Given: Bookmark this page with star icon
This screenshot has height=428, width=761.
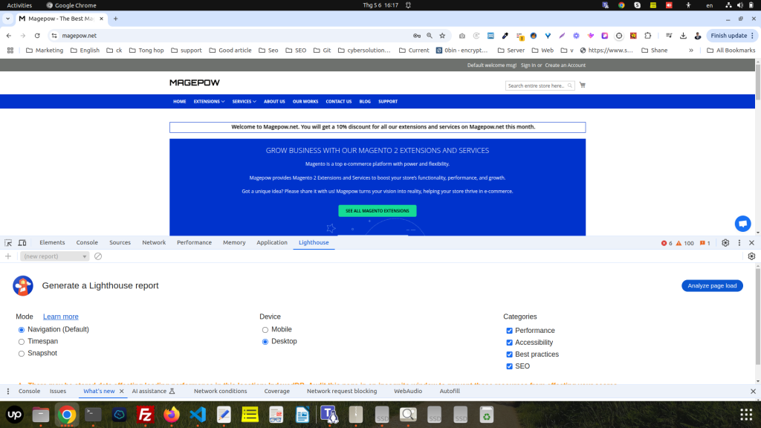Looking at the screenshot, I should coord(442,36).
